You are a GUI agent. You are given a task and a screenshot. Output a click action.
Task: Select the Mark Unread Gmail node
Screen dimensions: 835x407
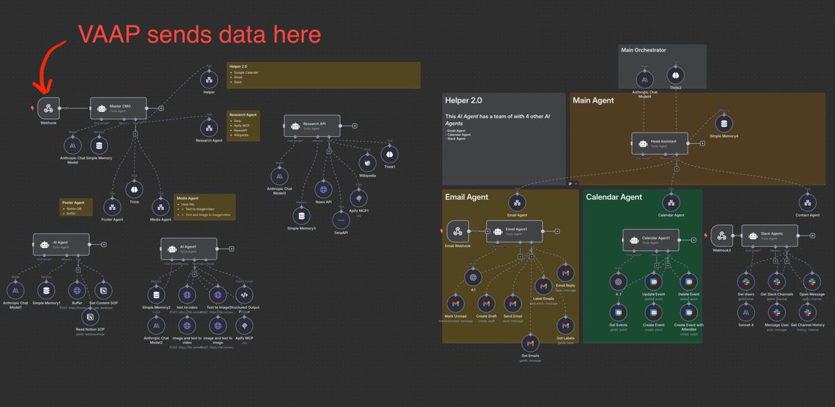455,304
